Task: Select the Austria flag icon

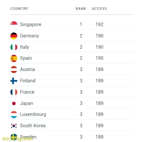Action: click(x=14, y=70)
